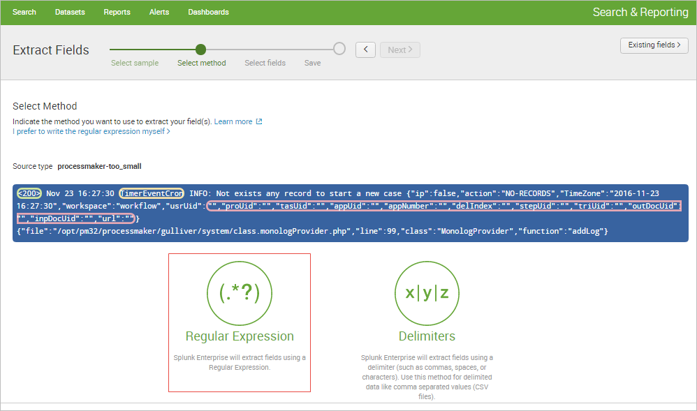Click the Select method step marker

click(x=200, y=50)
